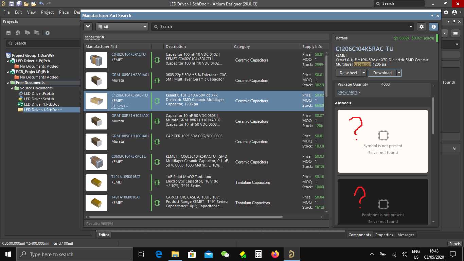The height and width of the screenshot is (261, 464).
Task: Open the All categories dropdown
Action: click(x=122, y=27)
